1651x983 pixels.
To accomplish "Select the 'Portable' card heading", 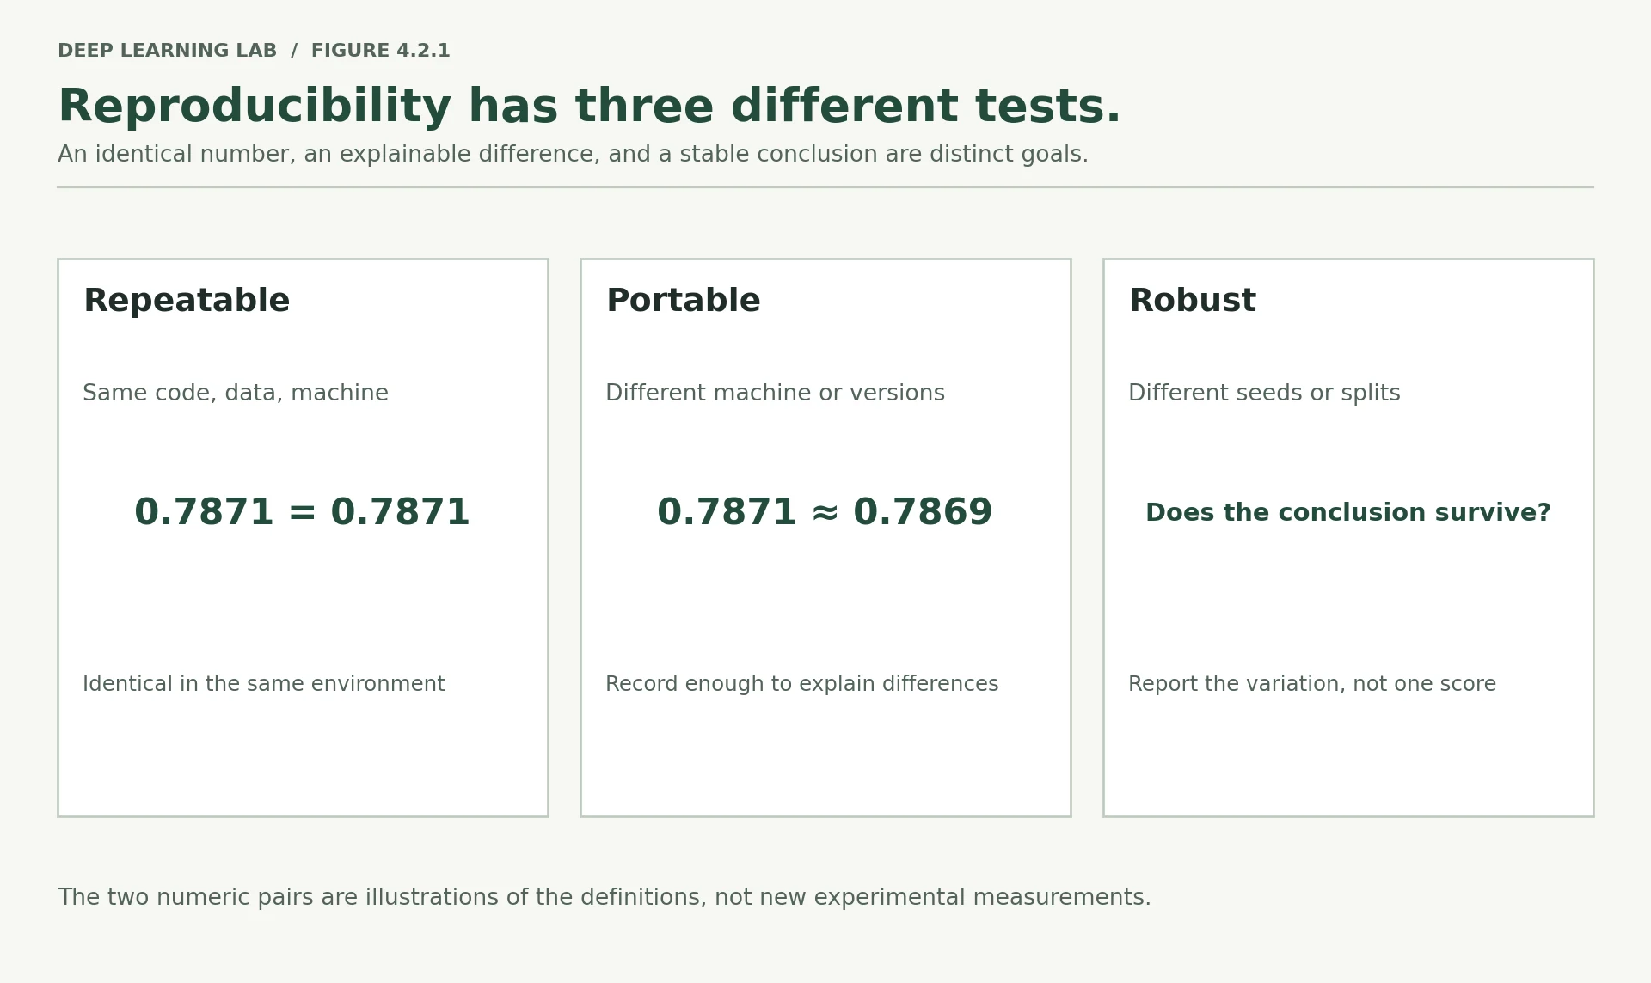I will click(x=683, y=301).
